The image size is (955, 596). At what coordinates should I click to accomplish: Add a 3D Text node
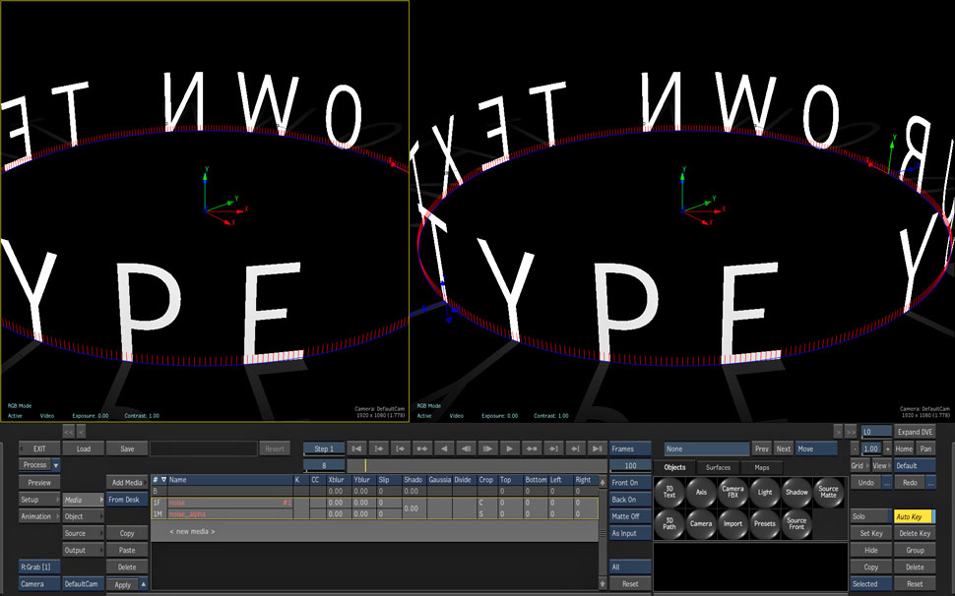(669, 492)
